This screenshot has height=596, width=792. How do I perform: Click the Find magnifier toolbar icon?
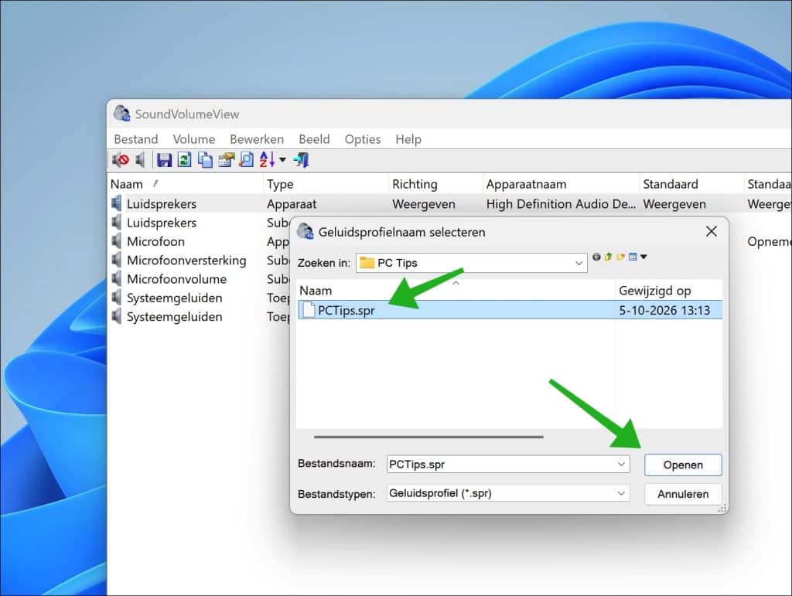[x=247, y=161]
